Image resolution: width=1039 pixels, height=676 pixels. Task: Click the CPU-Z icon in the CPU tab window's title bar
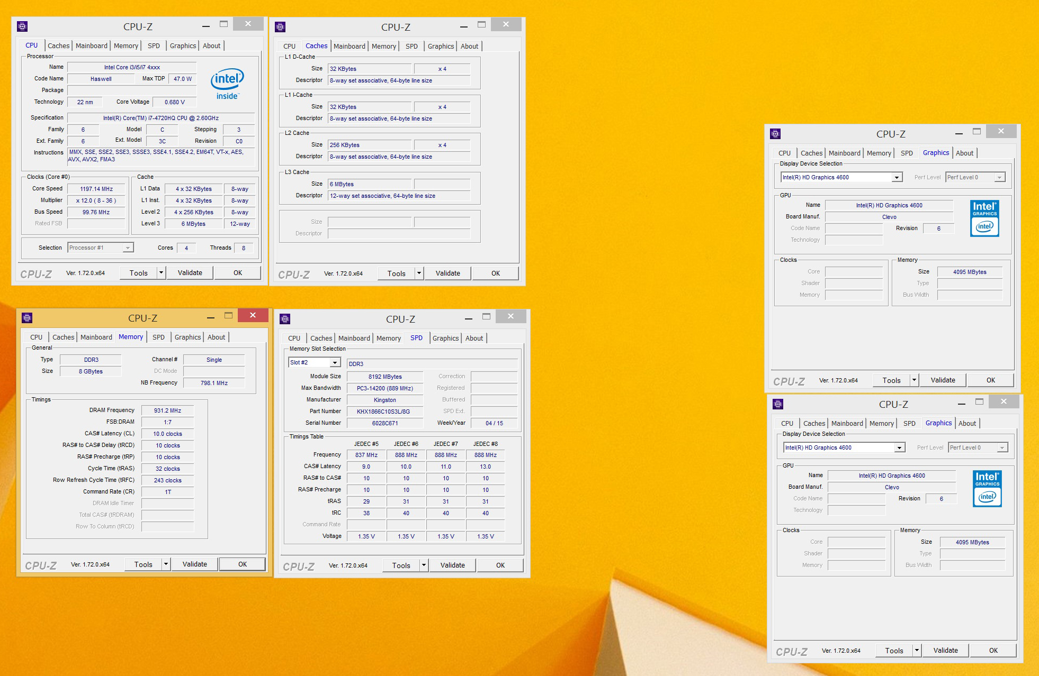coord(22,26)
